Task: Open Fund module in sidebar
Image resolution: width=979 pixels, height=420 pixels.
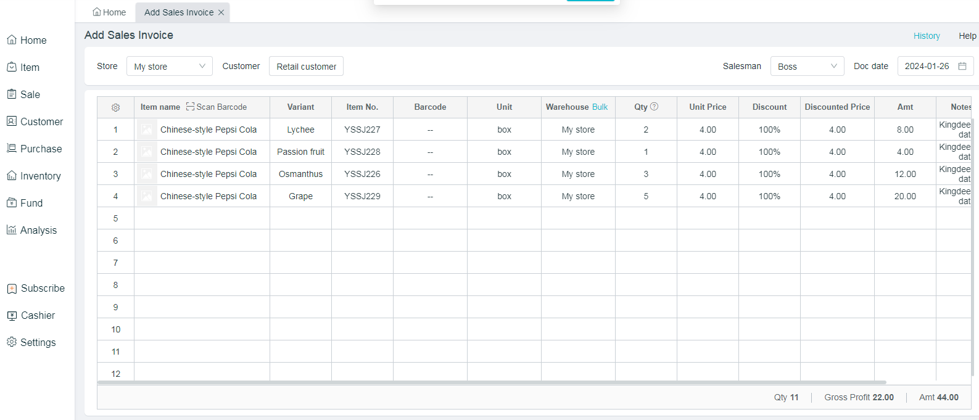Action: point(25,203)
